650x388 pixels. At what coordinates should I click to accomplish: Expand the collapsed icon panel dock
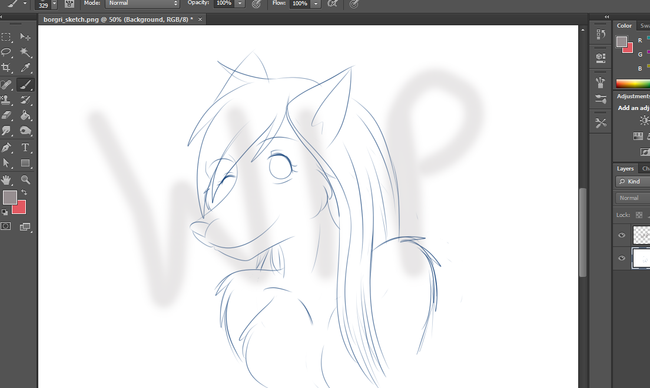pyautogui.click(x=606, y=17)
